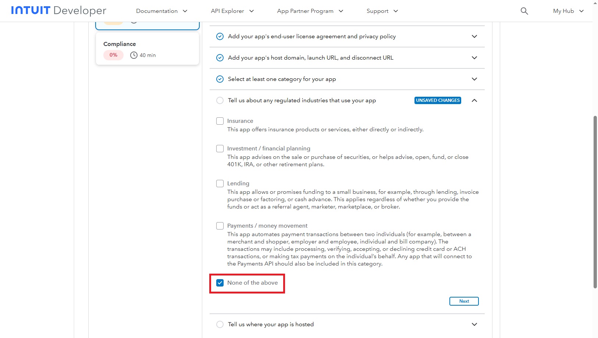Image resolution: width=598 pixels, height=338 pixels.
Task: Click the status circle beside app hosting
Action: 220,324
